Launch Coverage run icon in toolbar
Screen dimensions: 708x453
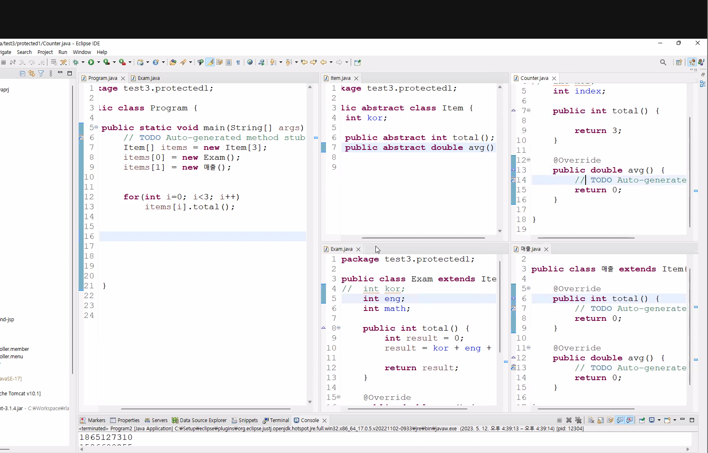click(106, 62)
